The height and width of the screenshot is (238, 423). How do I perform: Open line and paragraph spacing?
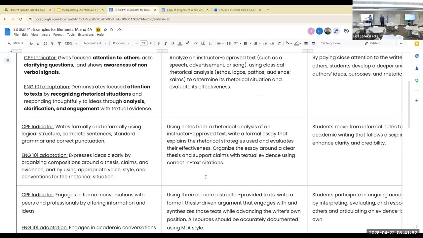pyautogui.click(x=229, y=43)
